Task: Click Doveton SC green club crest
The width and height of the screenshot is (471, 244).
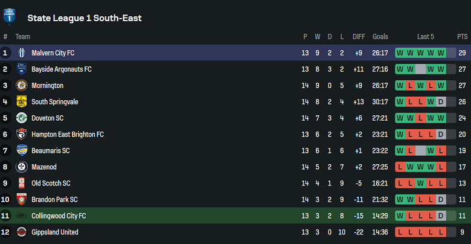Action: tap(22, 118)
